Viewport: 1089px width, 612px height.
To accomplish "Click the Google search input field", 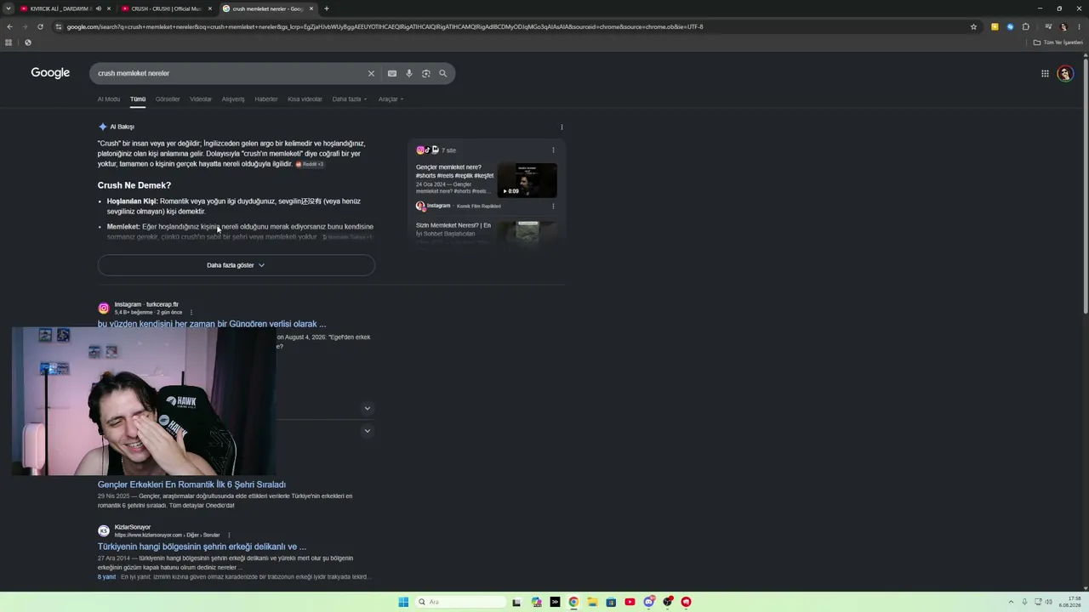I will [x=230, y=73].
